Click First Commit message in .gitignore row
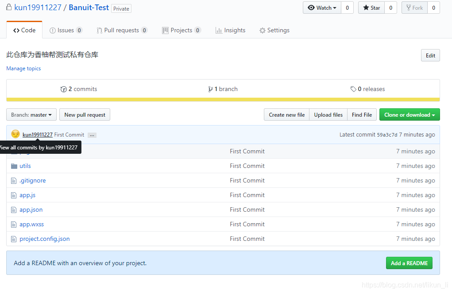Screen dimensions: 452x293 click(247, 180)
